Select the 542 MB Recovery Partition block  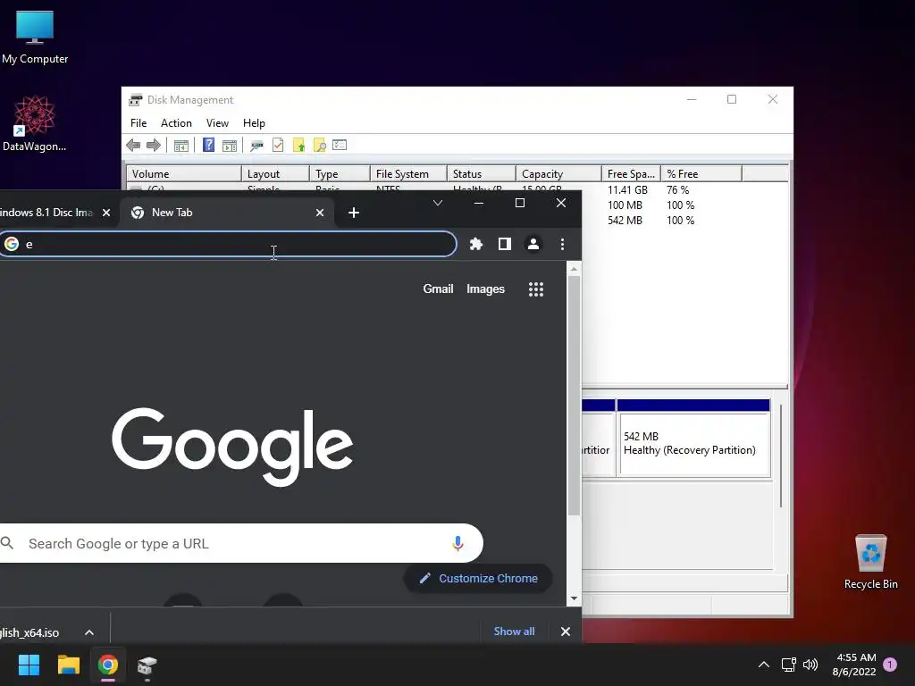click(693, 438)
